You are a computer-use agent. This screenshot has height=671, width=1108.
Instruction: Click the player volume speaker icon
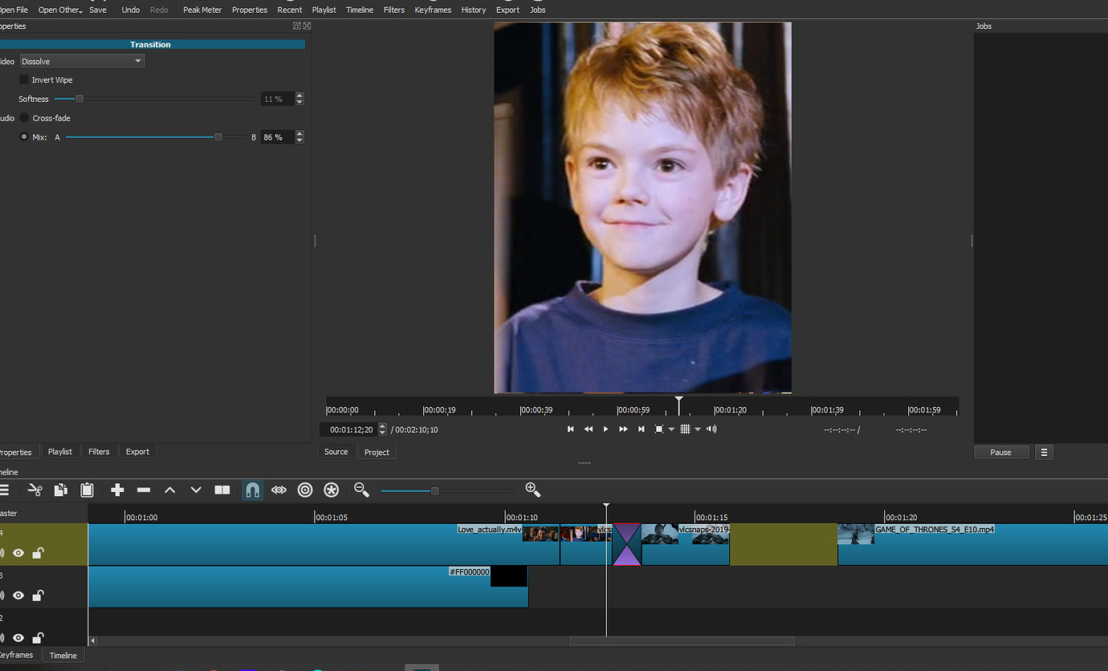coord(711,429)
